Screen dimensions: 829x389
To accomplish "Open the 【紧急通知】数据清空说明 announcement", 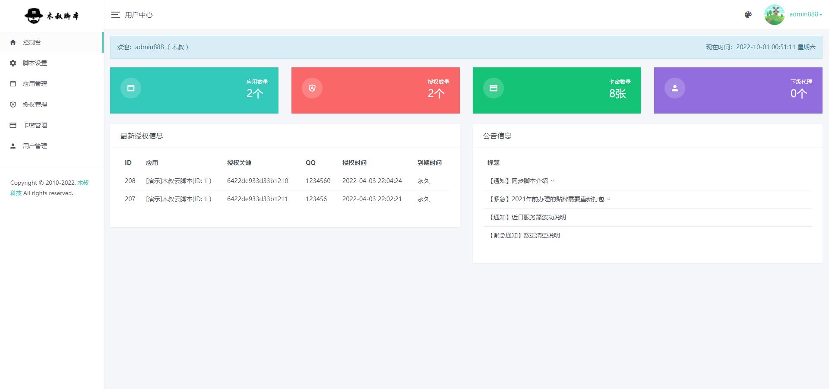I will (523, 235).
